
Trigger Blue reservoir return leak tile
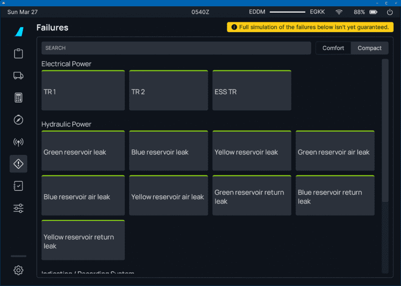tap(334, 196)
